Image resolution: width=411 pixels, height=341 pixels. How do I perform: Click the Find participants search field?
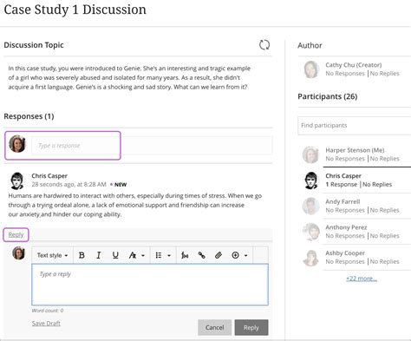[x=355, y=126]
